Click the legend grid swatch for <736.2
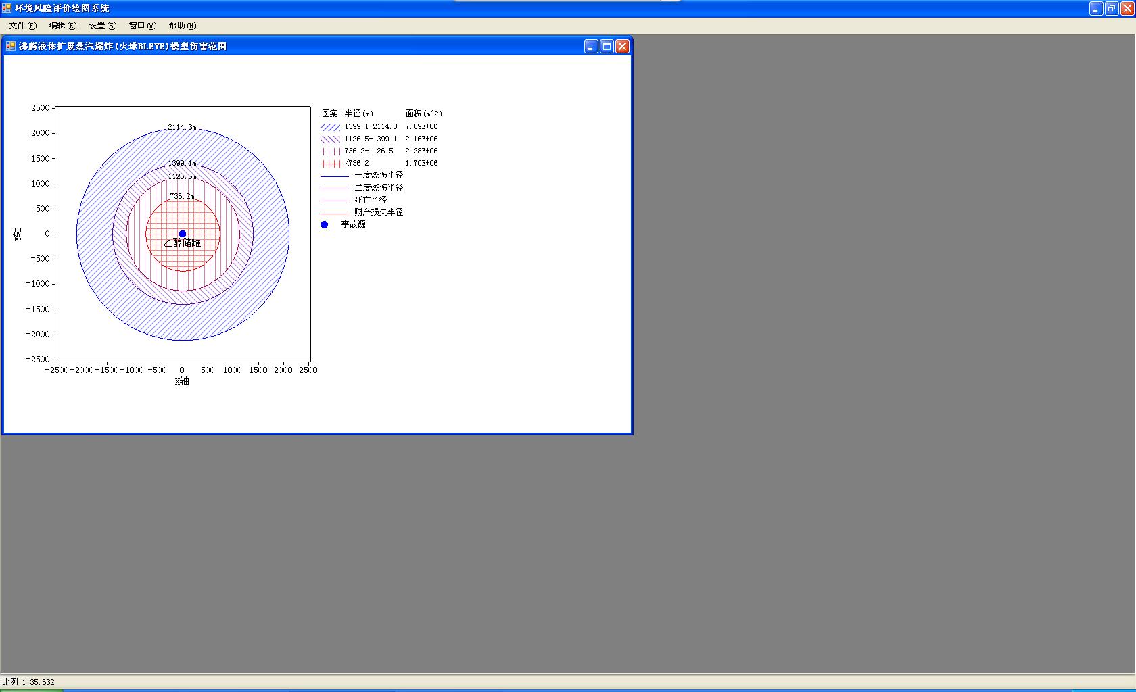Screen dimensions: 1136x692 pyautogui.click(x=330, y=164)
